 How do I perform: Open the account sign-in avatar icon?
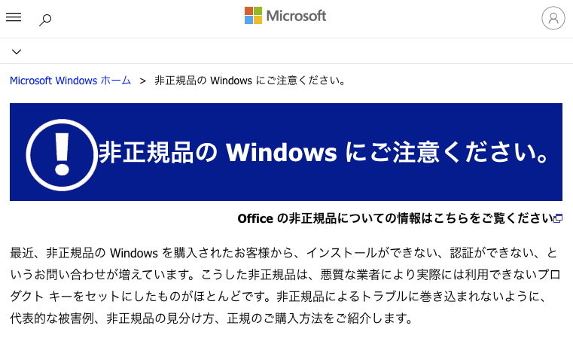click(553, 18)
